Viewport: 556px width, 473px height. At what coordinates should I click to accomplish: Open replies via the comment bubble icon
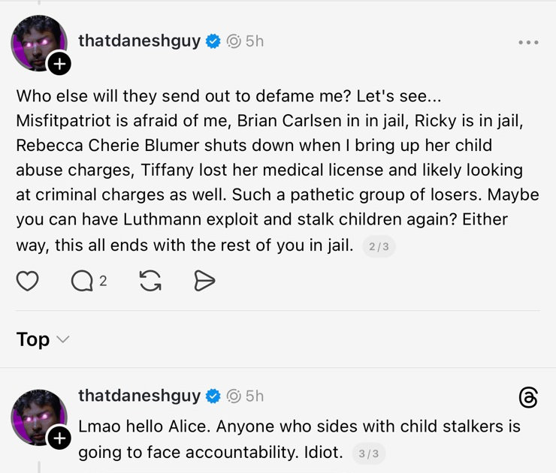[81, 281]
